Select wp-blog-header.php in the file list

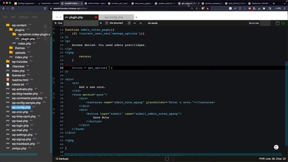point(25,94)
